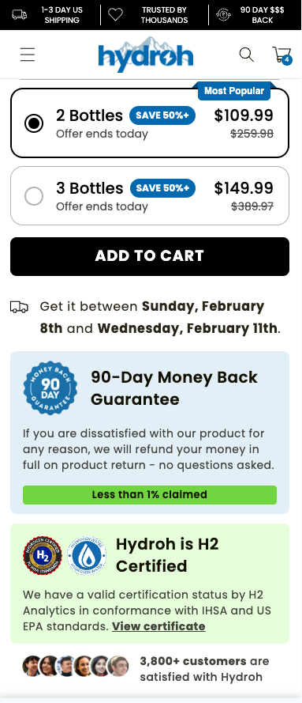The image size is (302, 703).
Task: Click the shipping truck icon in top banner
Action: tap(19, 15)
